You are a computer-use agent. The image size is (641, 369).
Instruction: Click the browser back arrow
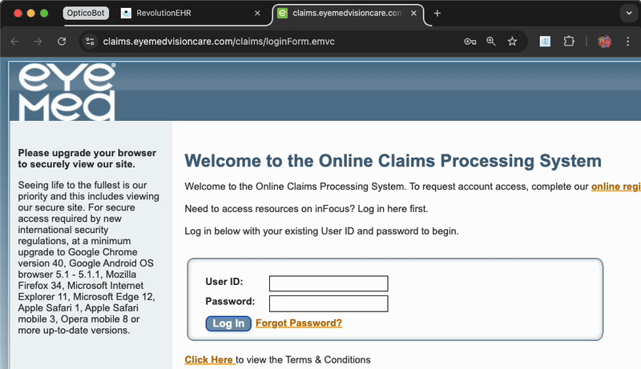coord(14,42)
